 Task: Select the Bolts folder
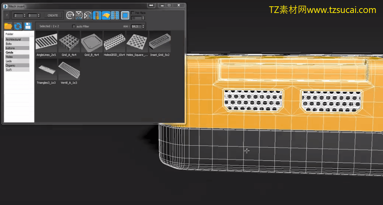(x=17, y=44)
